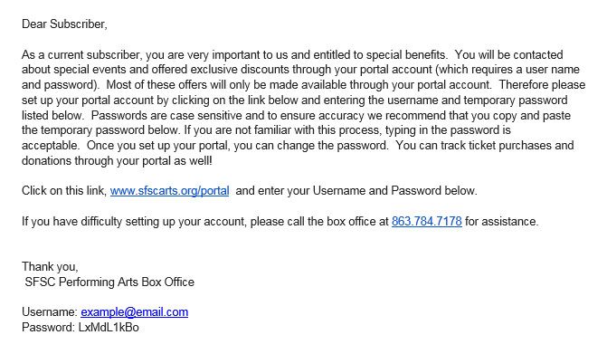Click the box office phone number 863.784.7178
Viewport: 607px width, 354px height.
pos(427,222)
